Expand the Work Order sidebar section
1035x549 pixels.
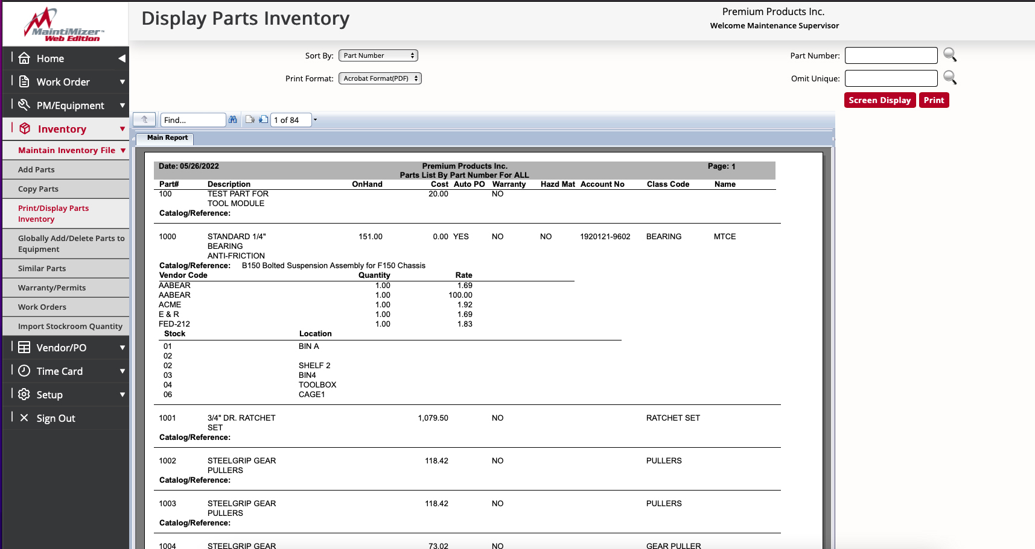pyautogui.click(x=123, y=81)
